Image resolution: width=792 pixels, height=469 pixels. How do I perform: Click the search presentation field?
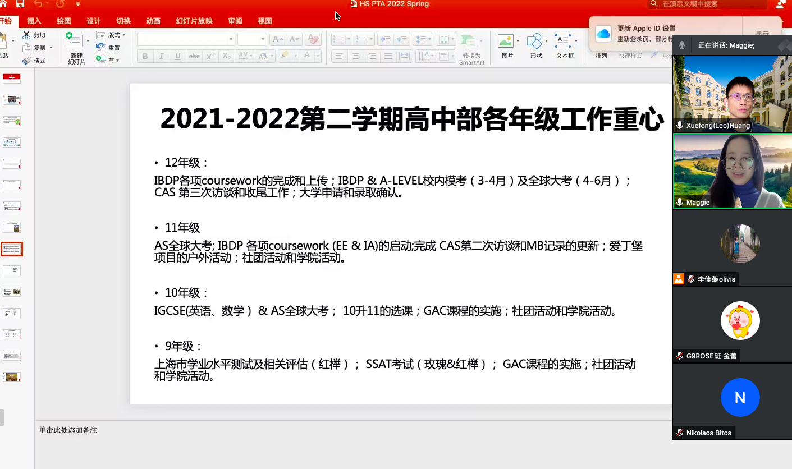pos(707,4)
